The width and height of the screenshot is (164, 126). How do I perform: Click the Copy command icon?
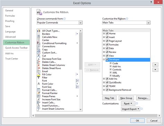pyautogui.click(x=39, y=49)
